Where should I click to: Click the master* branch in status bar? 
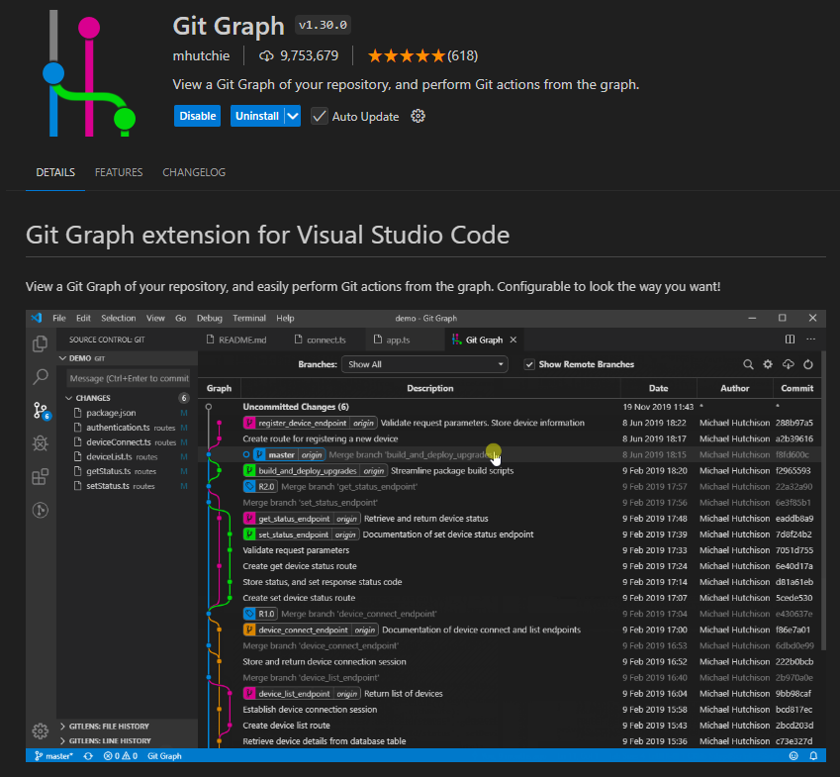53,756
